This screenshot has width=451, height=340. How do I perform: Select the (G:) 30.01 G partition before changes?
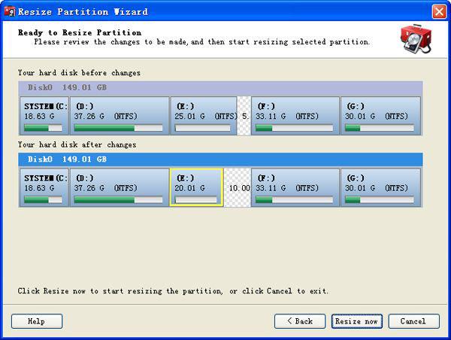[x=381, y=115]
